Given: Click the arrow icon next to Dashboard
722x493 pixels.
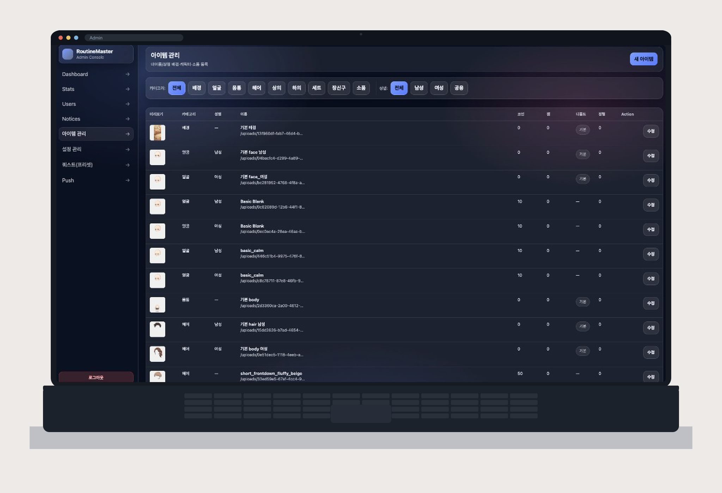Looking at the screenshot, I should pyautogui.click(x=128, y=74).
